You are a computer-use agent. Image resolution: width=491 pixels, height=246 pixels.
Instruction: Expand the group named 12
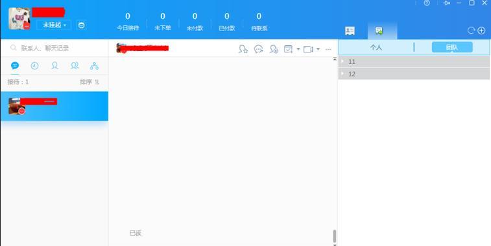[x=414, y=74]
